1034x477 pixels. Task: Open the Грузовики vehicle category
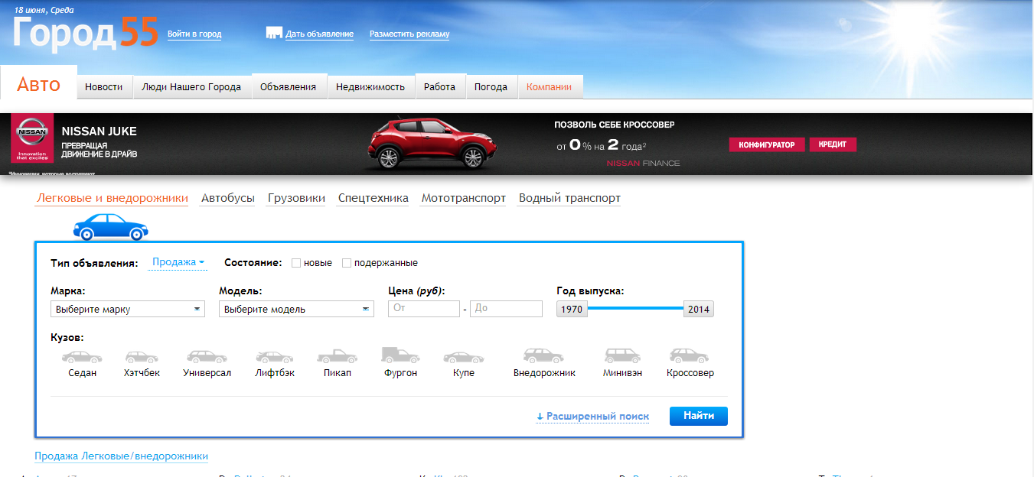[x=296, y=199]
